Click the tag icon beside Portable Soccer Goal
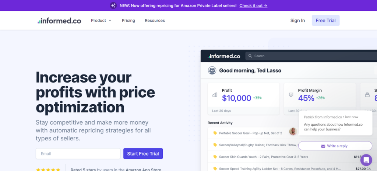 coord(215,133)
